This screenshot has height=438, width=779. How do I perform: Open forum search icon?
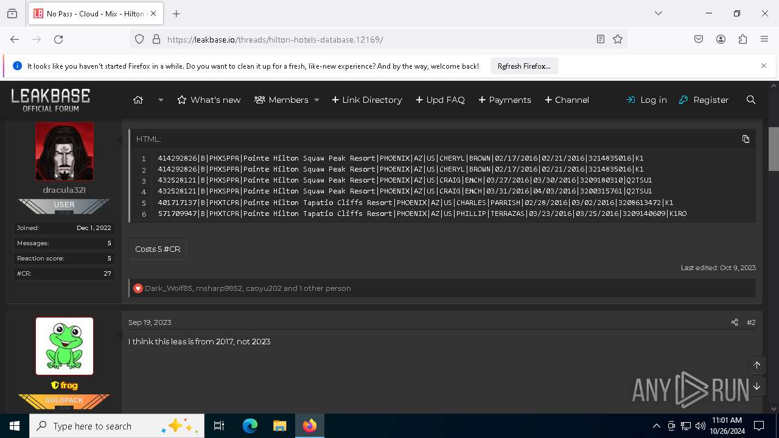751,100
